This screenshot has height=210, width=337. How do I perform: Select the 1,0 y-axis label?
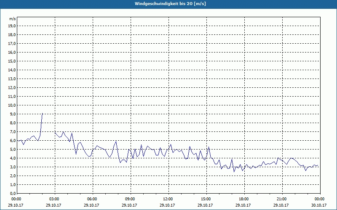(x=13, y=184)
